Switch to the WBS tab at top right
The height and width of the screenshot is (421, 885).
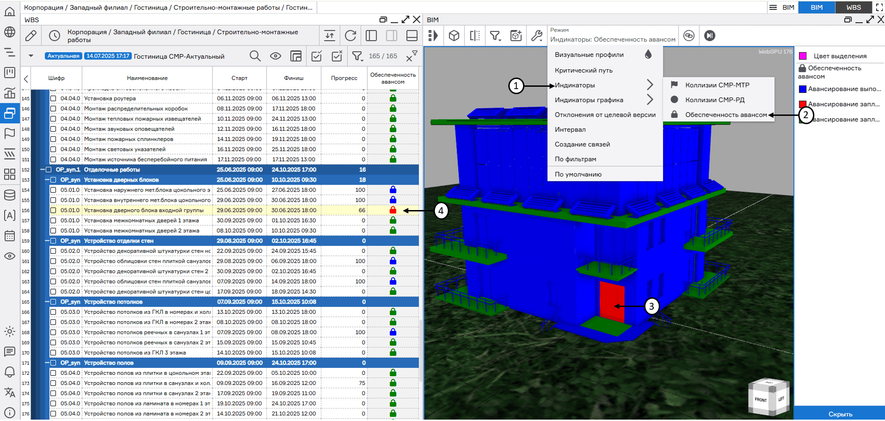pyautogui.click(x=853, y=7)
